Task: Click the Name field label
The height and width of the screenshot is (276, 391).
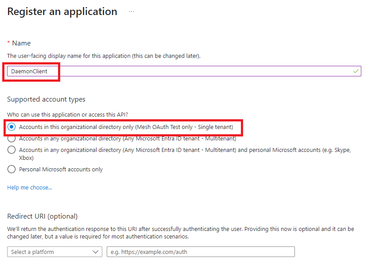Action: pos(21,43)
